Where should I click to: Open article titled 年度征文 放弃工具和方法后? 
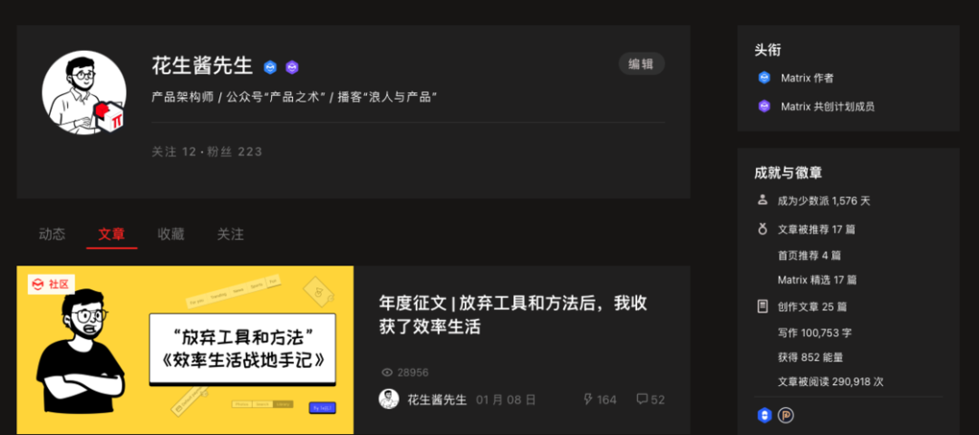pyautogui.click(x=513, y=314)
